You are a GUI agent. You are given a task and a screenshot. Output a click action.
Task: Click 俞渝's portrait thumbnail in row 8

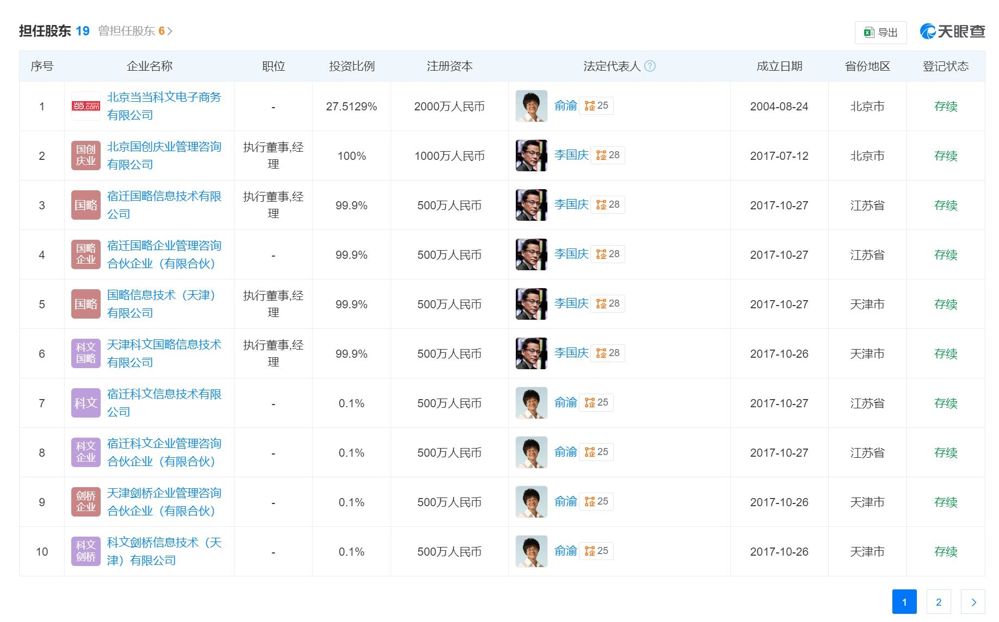531,452
